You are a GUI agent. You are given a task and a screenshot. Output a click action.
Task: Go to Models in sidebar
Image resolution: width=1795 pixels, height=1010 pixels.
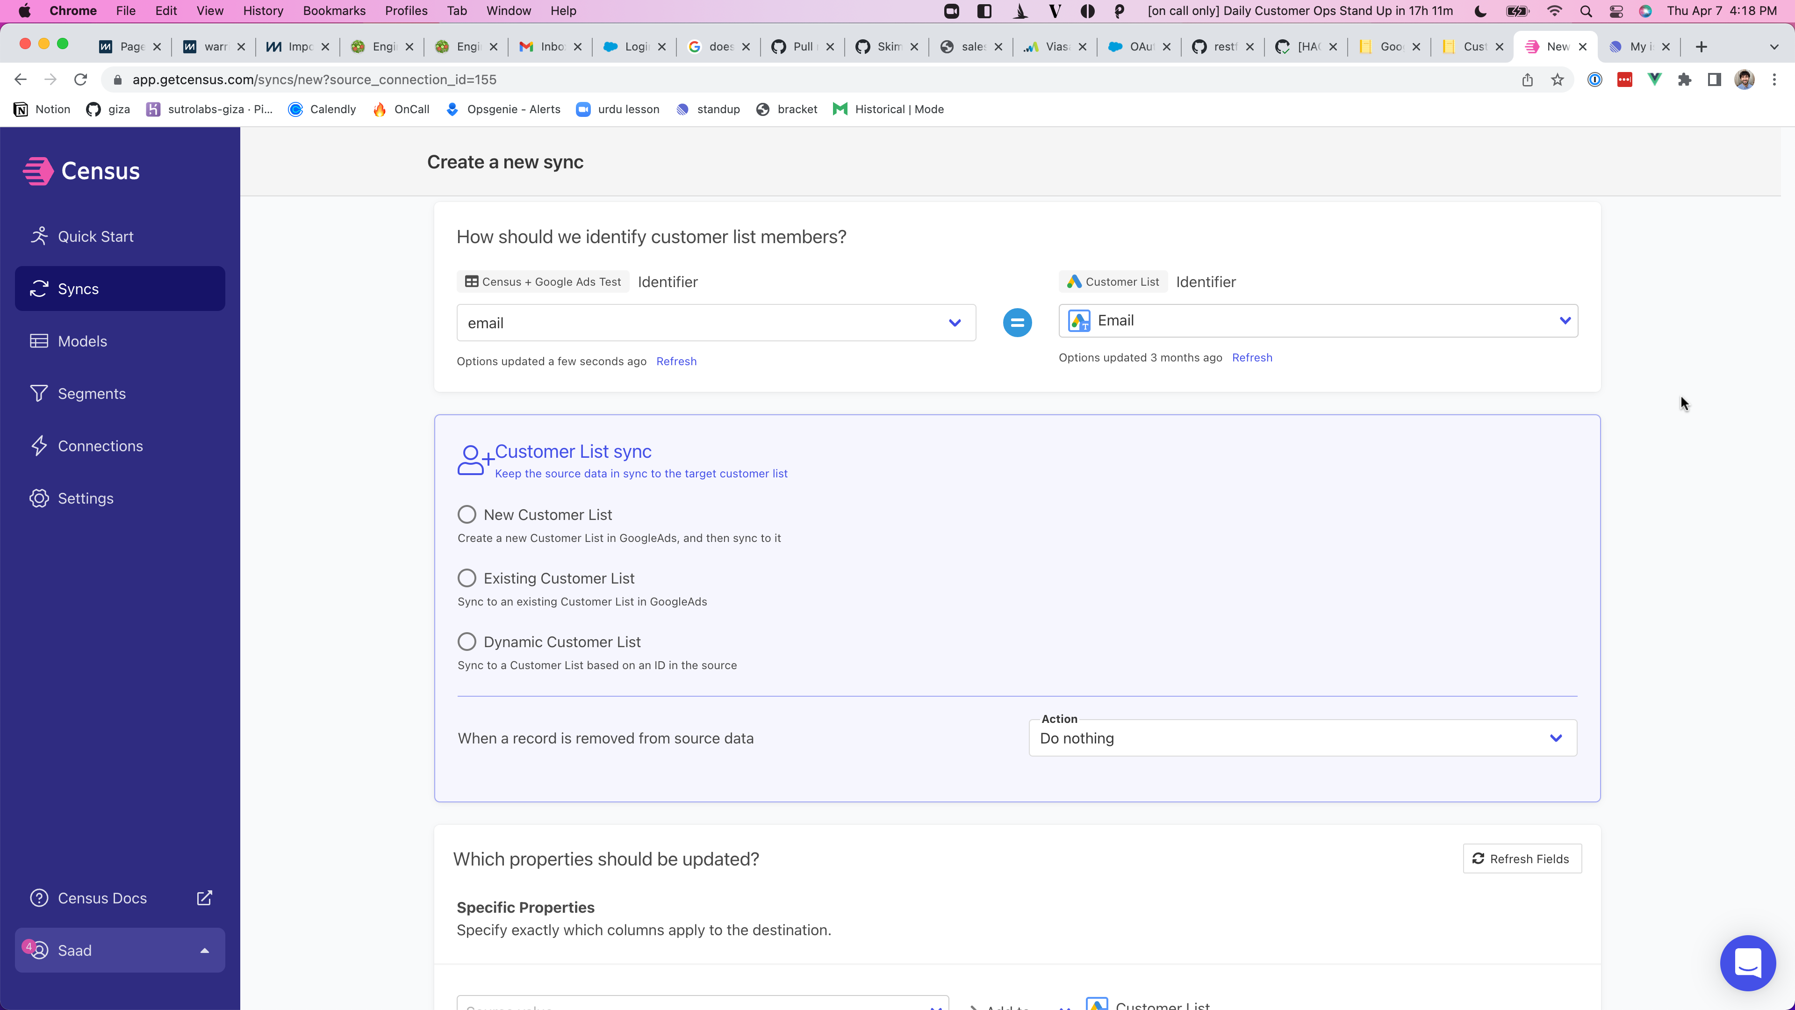[x=82, y=341]
